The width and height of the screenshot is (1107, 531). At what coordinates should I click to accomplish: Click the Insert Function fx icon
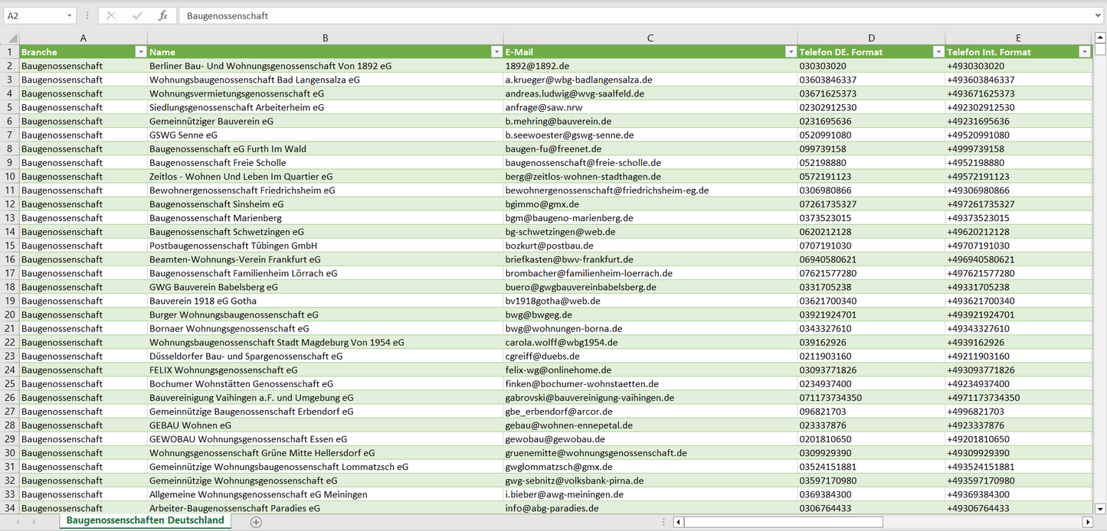(x=162, y=15)
